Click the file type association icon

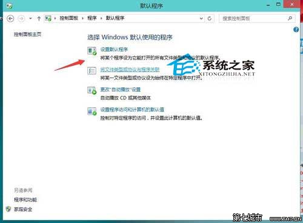tap(92, 71)
